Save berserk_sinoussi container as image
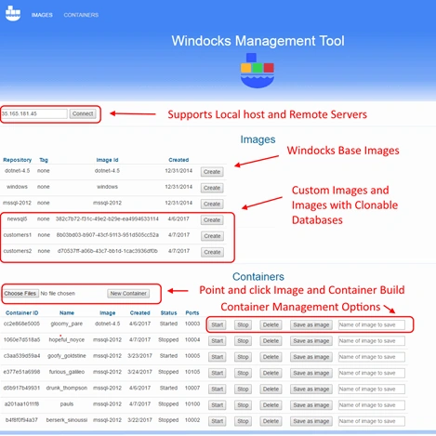This screenshot has height=436, width=436. 311,421
